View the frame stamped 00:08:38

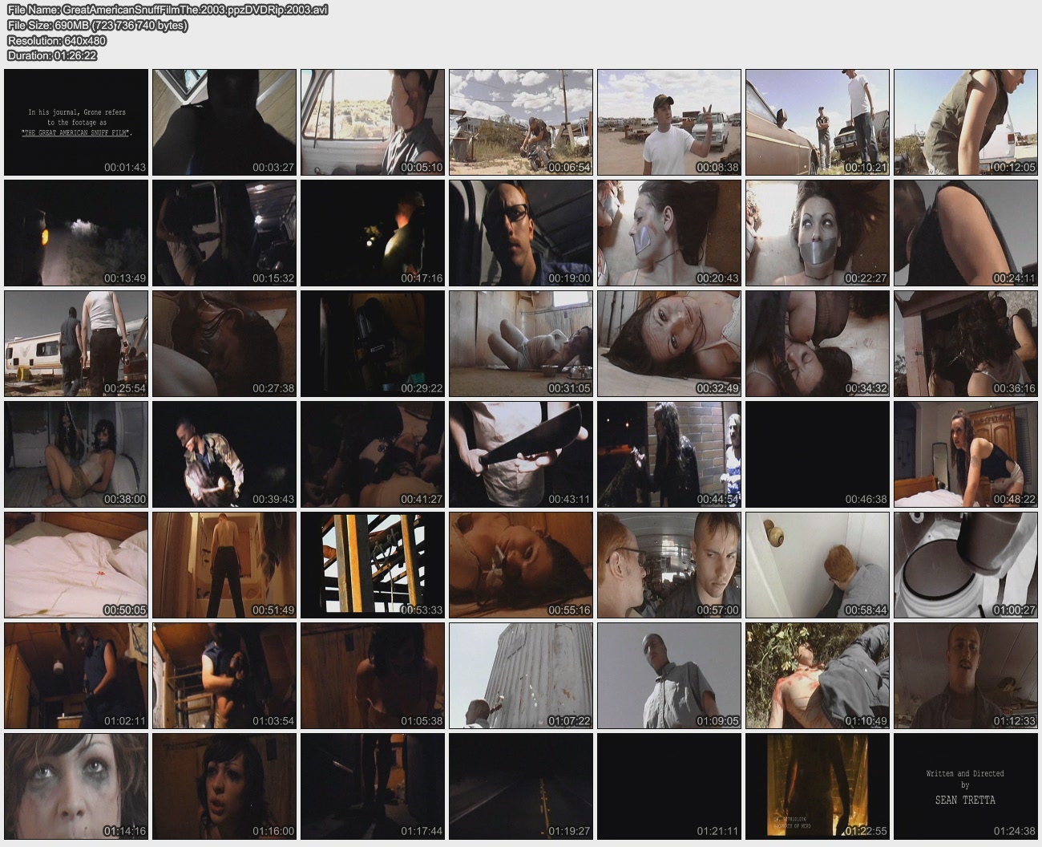[x=669, y=122]
